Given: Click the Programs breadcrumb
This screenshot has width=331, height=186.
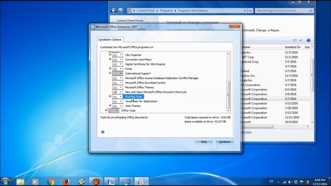Looking at the screenshot, I should coord(166,10).
